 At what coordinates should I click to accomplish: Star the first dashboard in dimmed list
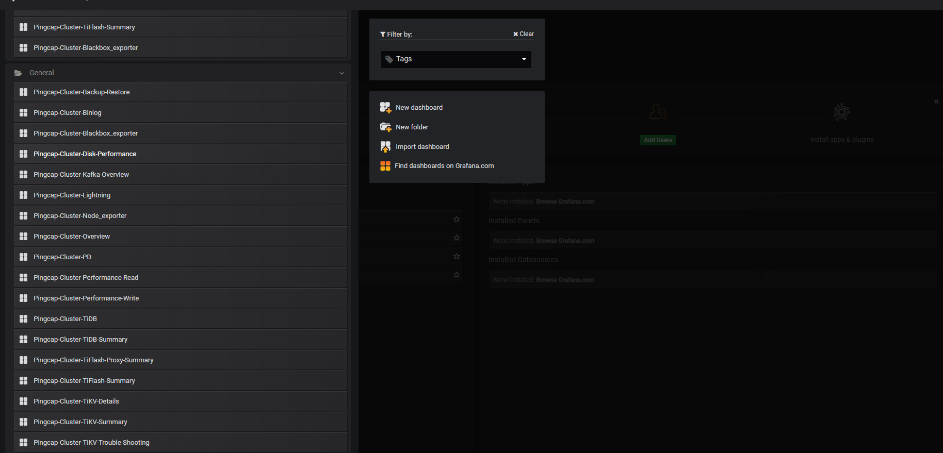tap(457, 220)
